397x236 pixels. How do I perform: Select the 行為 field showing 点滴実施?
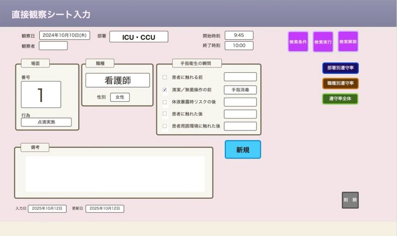click(46, 122)
